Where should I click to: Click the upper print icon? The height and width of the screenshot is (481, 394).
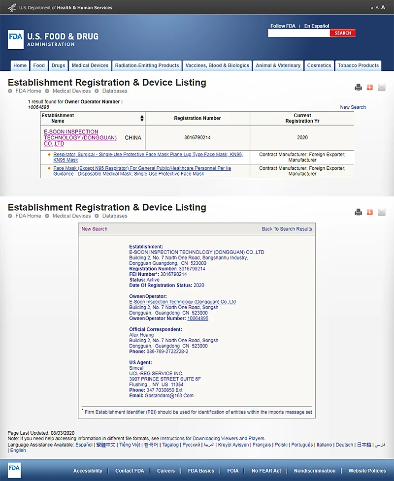[x=358, y=88]
